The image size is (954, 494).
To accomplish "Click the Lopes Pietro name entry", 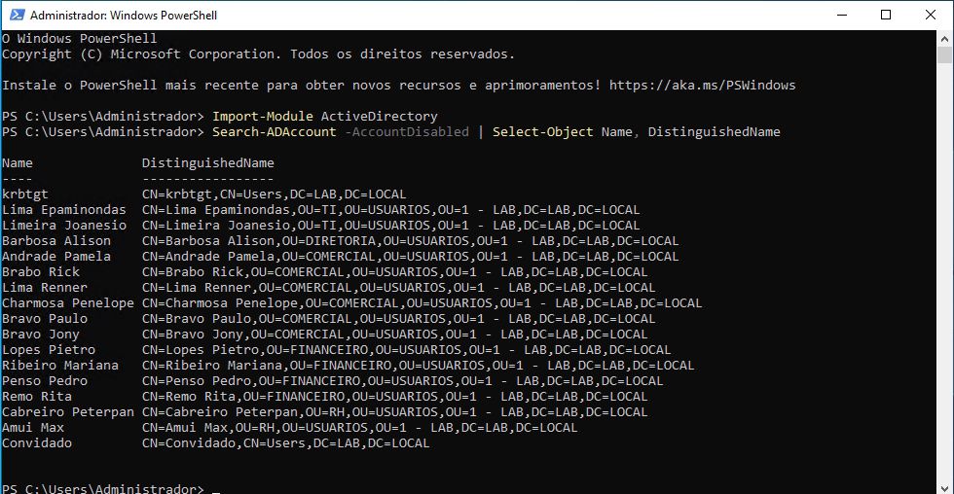I will click(49, 350).
